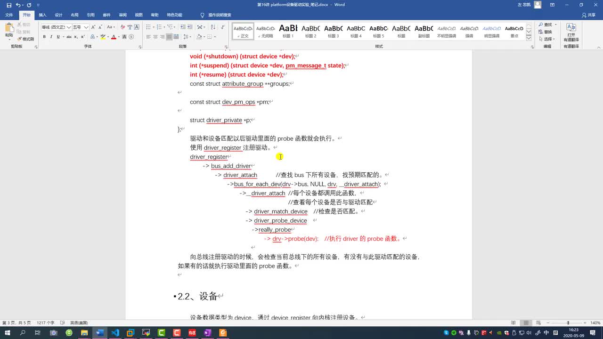This screenshot has height=339, width=603.
Task: Toggle justified paragraph alignment
Action: click(169, 37)
